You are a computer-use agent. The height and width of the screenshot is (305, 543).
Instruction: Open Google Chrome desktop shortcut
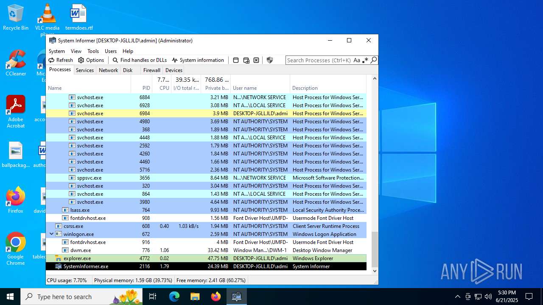coord(16,249)
